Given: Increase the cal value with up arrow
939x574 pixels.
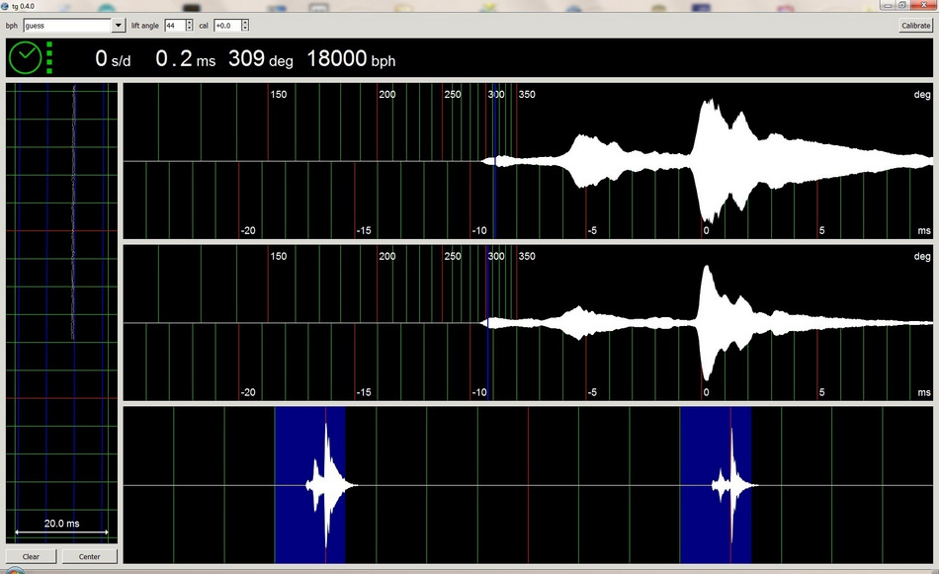Looking at the screenshot, I should (x=245, y=22).
